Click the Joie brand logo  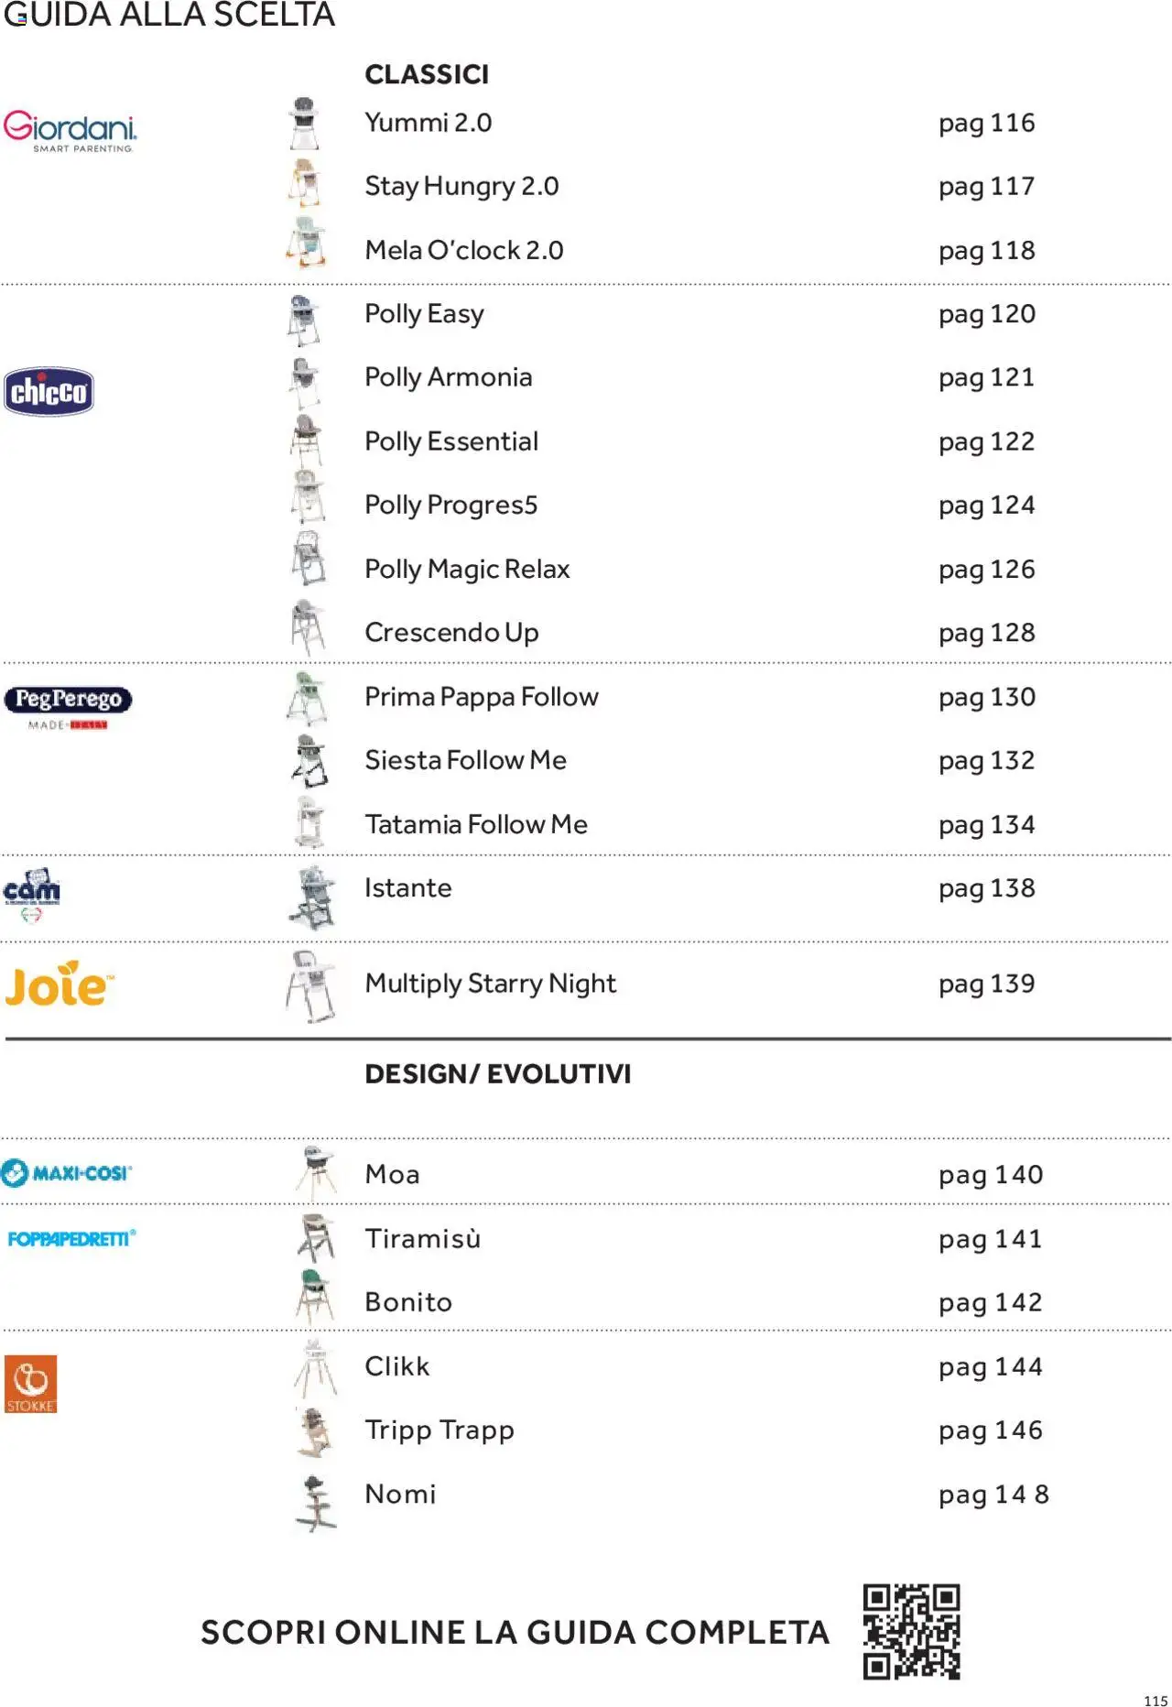(59, 984)
